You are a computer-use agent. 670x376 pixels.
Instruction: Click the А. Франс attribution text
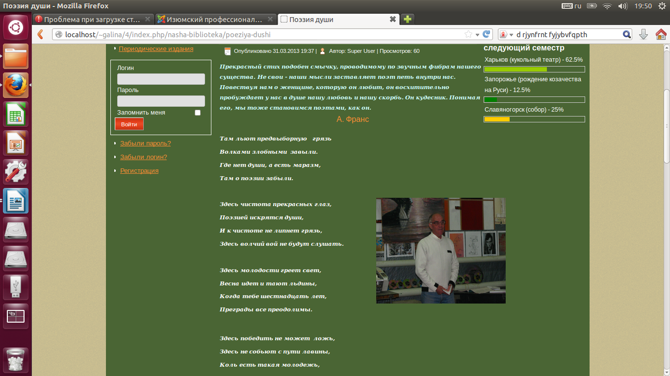pyautogui.click(x=353, y=119)
